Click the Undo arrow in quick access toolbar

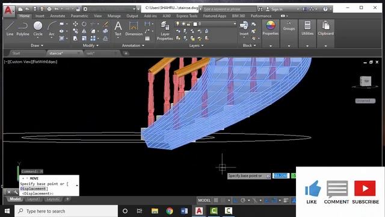[57, 9]
